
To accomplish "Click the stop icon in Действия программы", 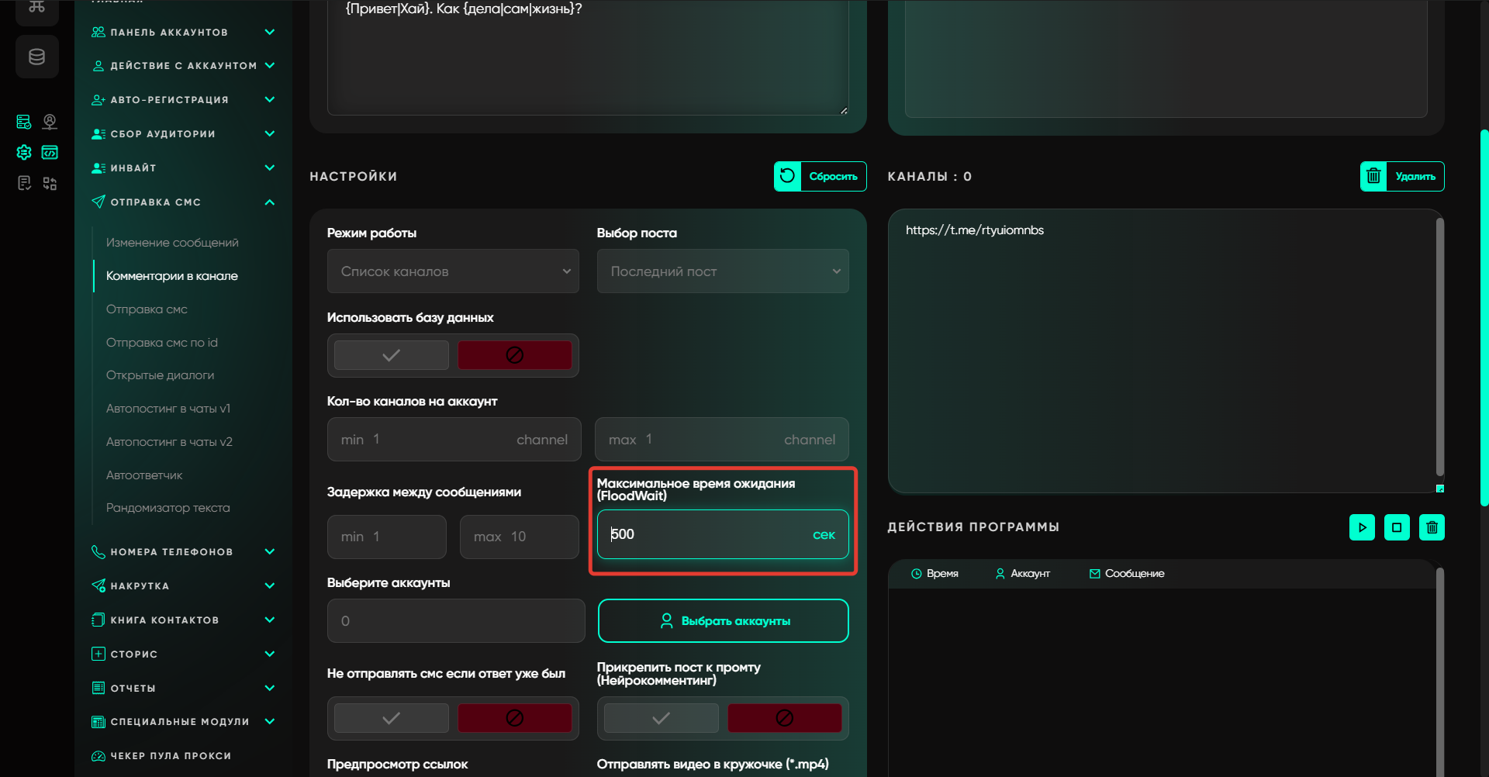I will pos(1397,527).
